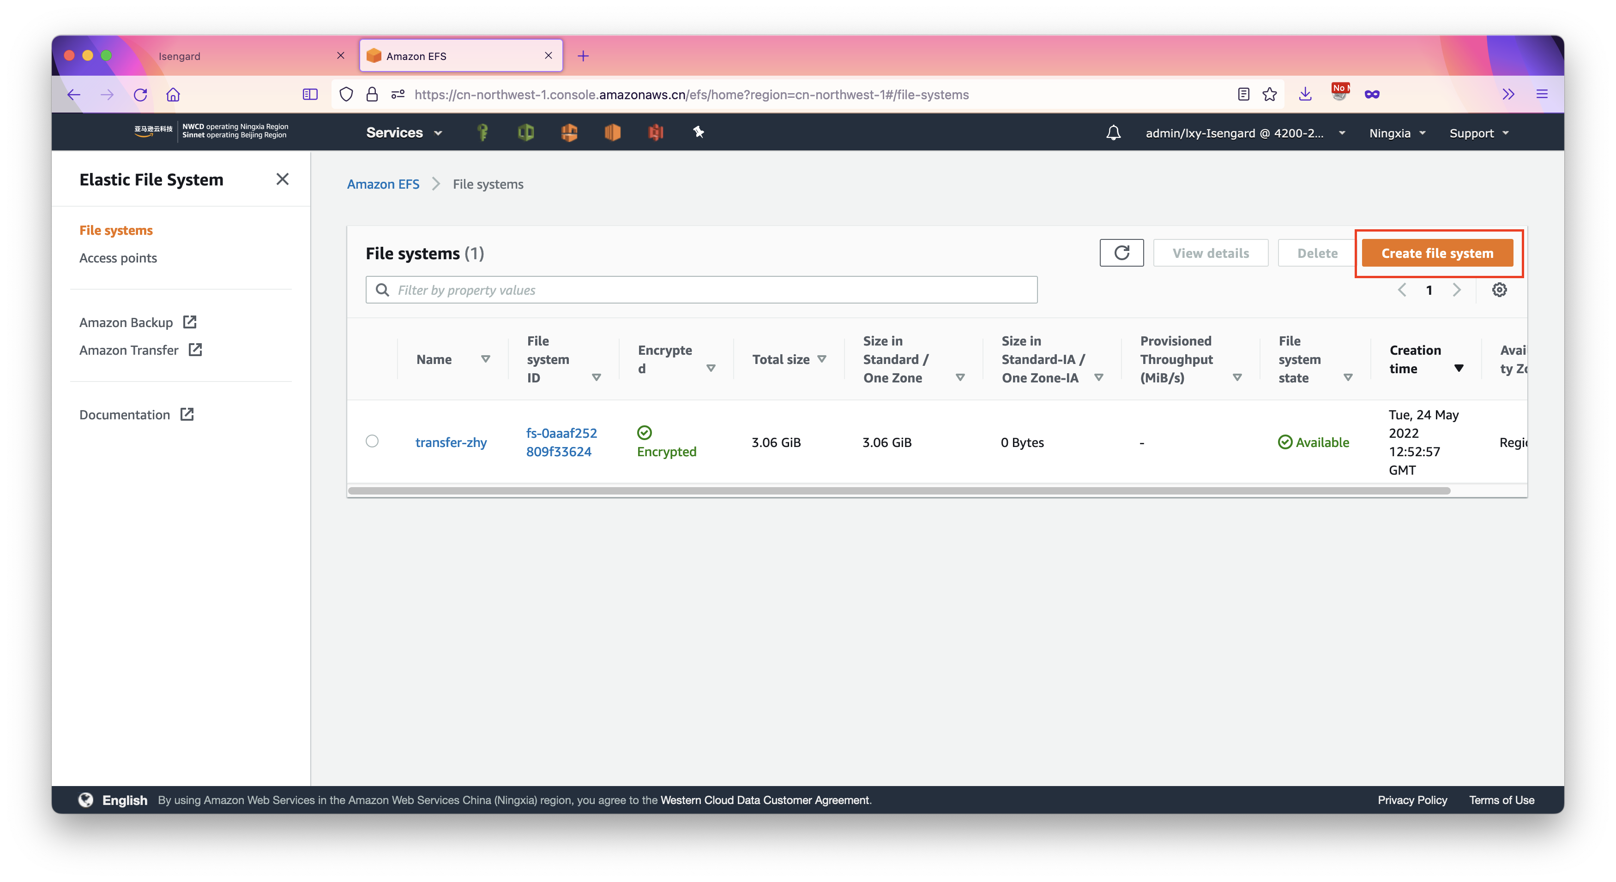The height and width of the screenshot is (882, 1616).
Task: Click the browser forward arrow
Action: coord(107,95)
